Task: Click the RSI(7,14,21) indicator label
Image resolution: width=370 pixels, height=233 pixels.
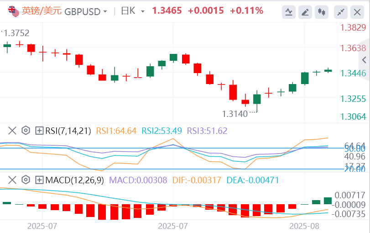Action: point(68,131)
